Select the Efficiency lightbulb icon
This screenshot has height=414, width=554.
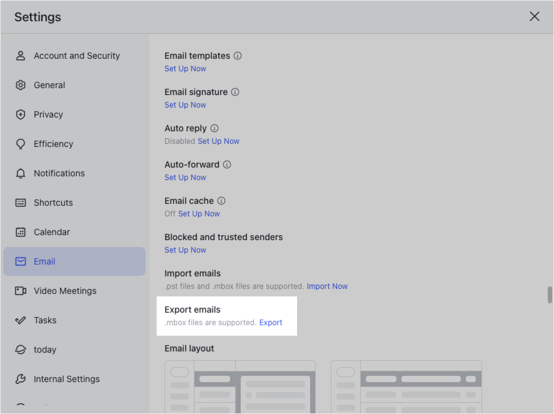(x=21, y=143)
